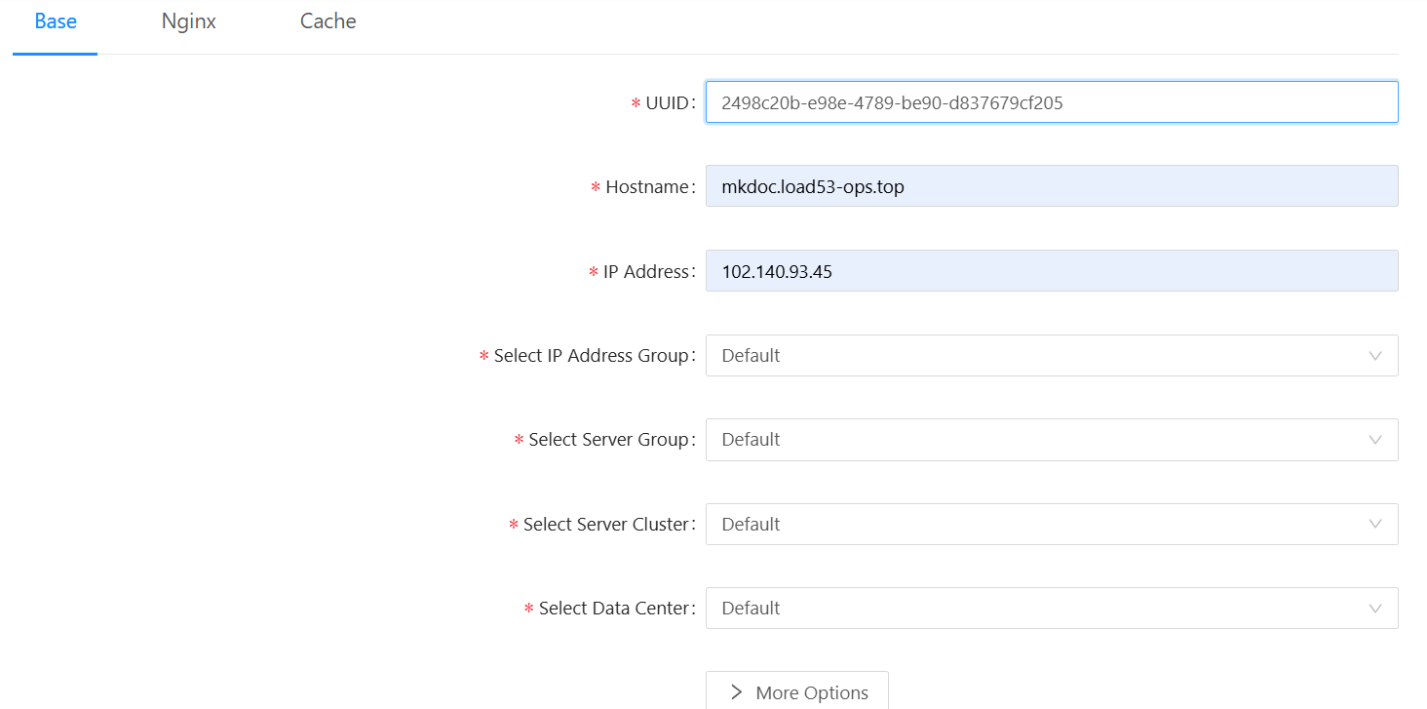This screenshot has height=709, width=1427.
Task: Open the Select Data Center dropdown
Action: coord(1033,609)
